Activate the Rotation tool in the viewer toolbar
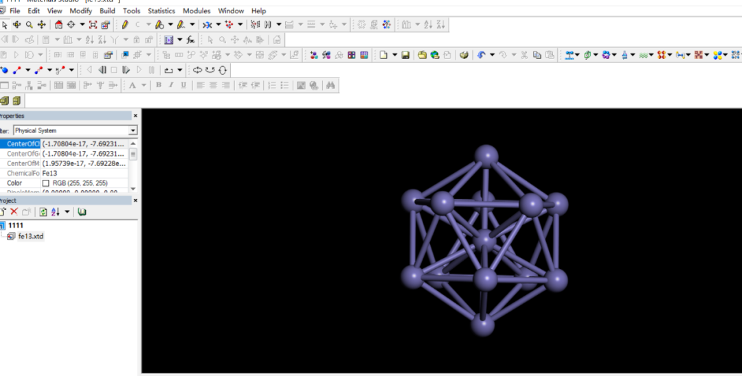This screenshot has height=376, width=742. point(17,25)
